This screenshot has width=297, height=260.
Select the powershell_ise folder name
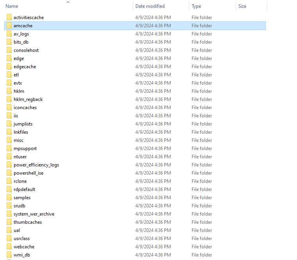tap(28, 173)
